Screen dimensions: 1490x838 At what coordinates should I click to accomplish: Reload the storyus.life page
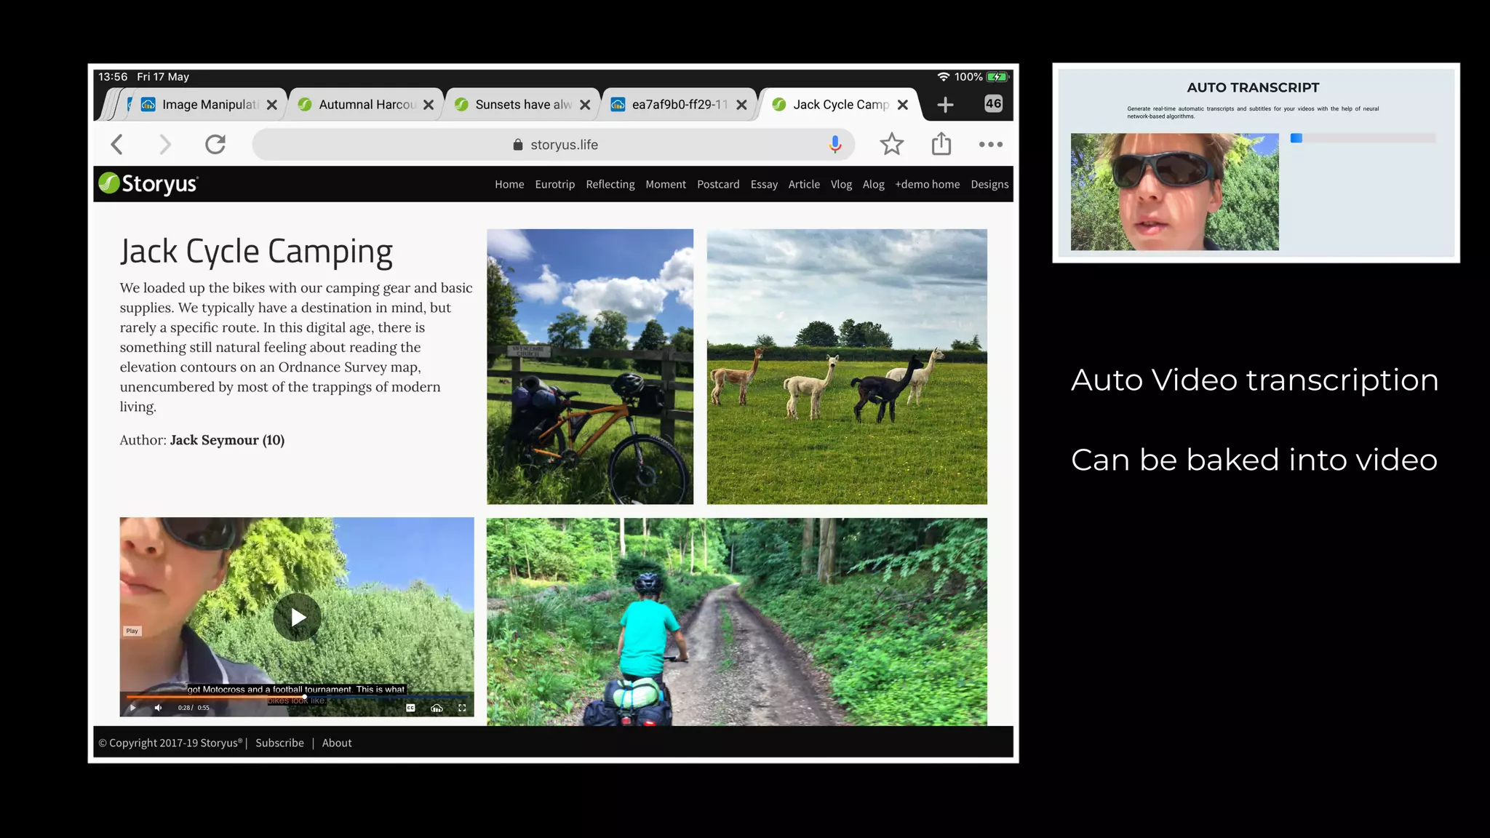(215, 145)
